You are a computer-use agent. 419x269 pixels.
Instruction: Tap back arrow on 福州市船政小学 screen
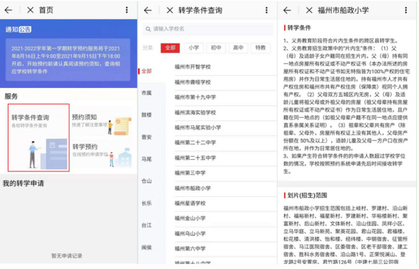(x=287, y=11)
